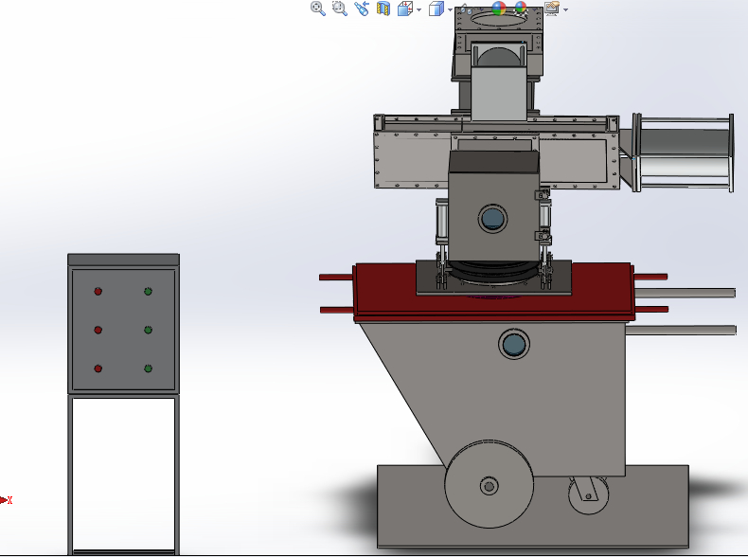This screenshot has width=748, height=557.
Task: Return to the Previous View
Action: [x=362, y=9]
